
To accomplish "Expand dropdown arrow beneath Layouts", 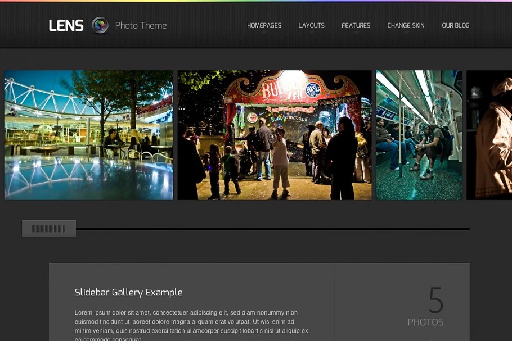I will (311, 33).
